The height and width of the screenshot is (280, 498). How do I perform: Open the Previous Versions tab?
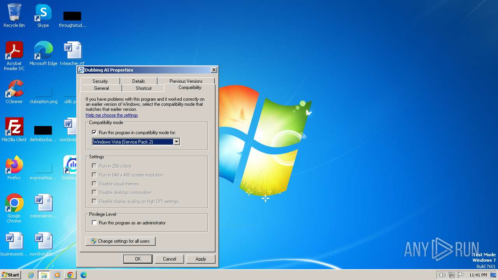pyautogui.click(x=186, y=81)
